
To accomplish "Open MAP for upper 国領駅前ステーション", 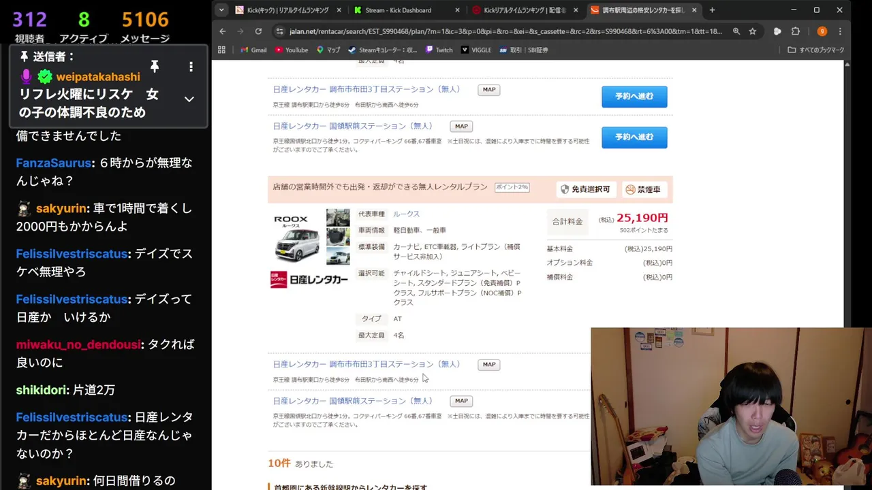I will 461,126.
